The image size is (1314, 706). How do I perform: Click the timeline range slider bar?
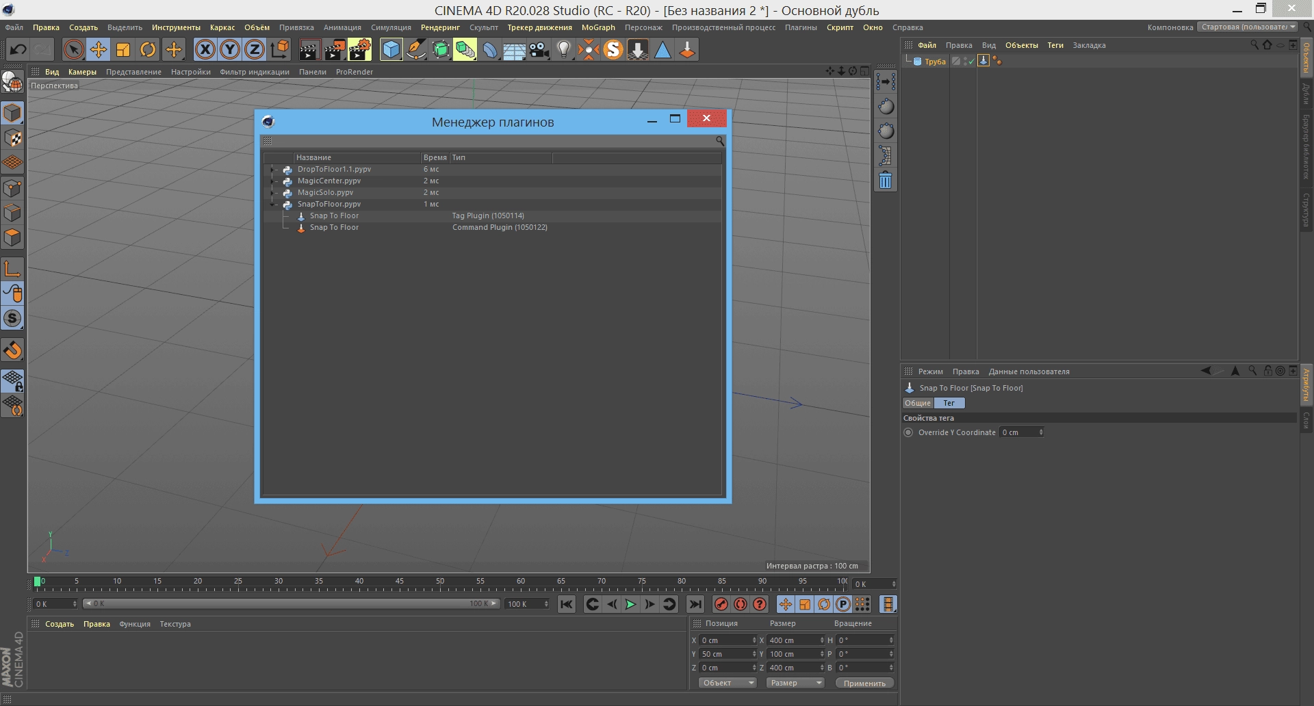[291, 603]
